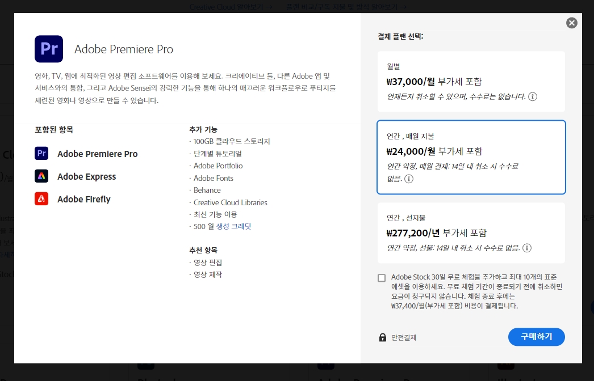
Task: Open the 생성 크레딧 link
Action: coord(234,226)
